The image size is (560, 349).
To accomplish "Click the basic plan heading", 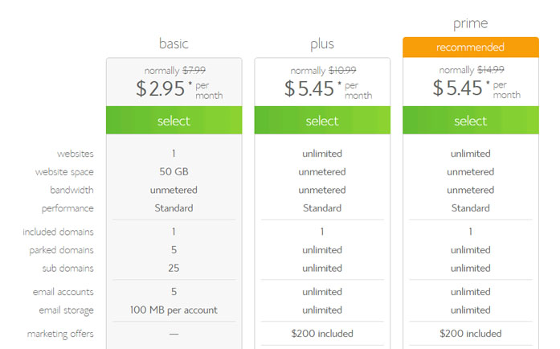I will point(174,43).
